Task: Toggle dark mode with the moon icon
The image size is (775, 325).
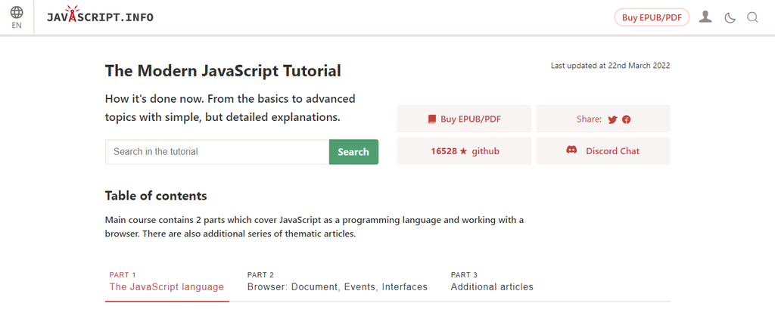Action: pyautogui.click(x=730, y=17)
